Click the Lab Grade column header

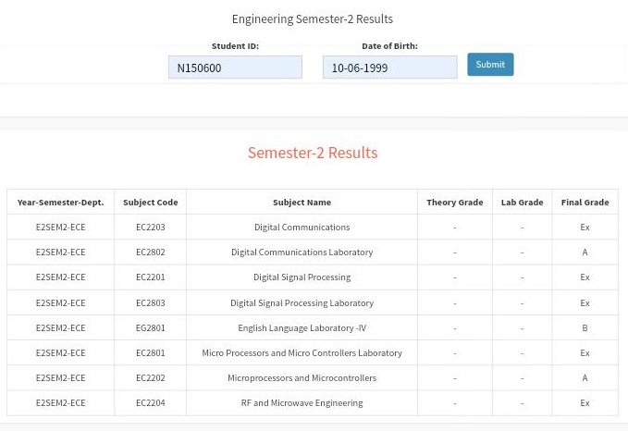coord(522,202)
